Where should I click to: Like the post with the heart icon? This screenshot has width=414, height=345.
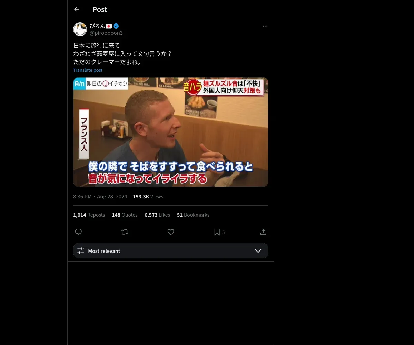(171, 232)
